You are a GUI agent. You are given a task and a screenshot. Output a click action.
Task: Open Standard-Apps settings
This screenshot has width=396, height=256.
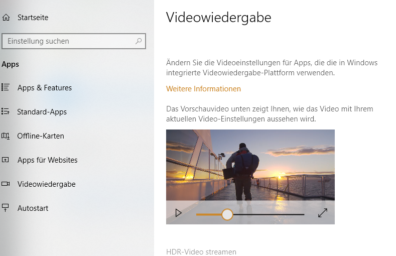click(42, 112)
